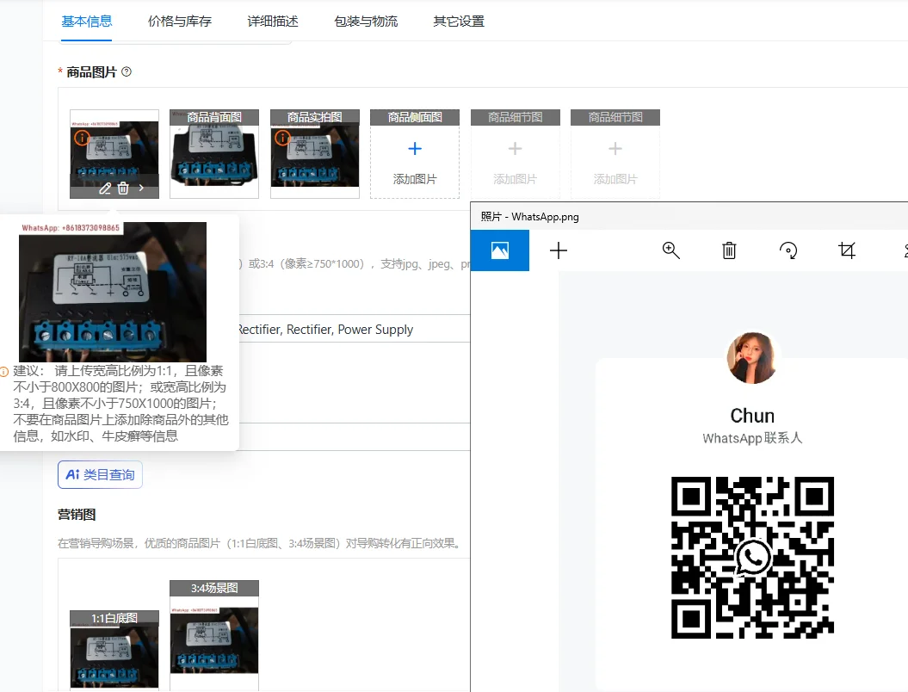Switch to the 价格与库存 tab
The width and height of the screenshot is (908, 692).
[x=179, y=21]
